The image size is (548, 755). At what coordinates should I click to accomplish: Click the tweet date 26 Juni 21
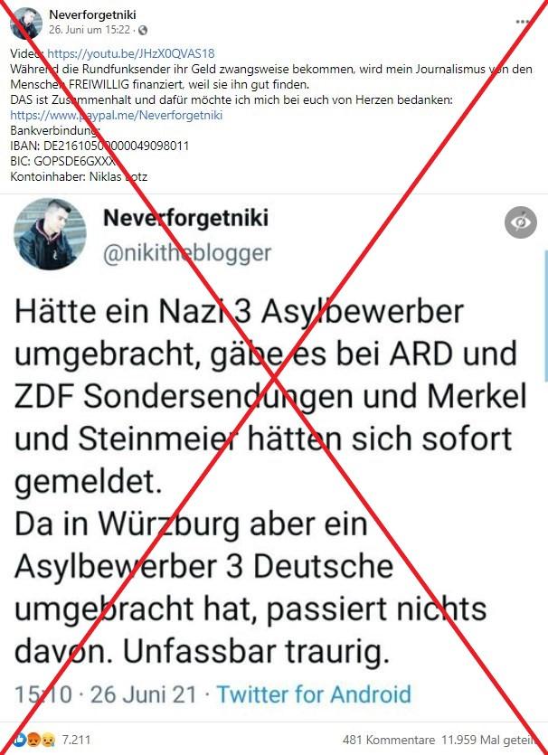[144, 694]
